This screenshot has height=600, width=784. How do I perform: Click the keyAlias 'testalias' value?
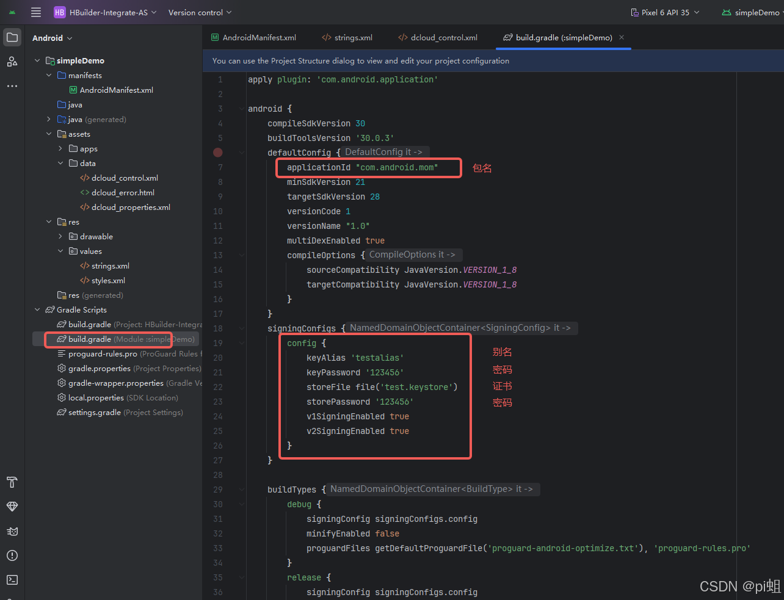pyautogui.click(x=377, y=358)
